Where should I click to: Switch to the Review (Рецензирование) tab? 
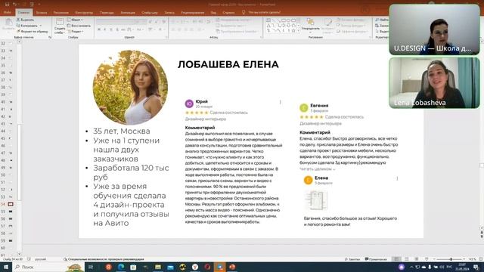[193, 13]
